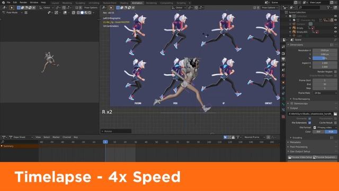Toggle Only Show Selected in Dope Sheet
Screen dimensions: 339x191
(225, 137)
